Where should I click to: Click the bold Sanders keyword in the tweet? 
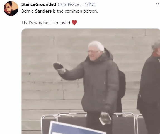pyautogui.click(x=43, y=11)
